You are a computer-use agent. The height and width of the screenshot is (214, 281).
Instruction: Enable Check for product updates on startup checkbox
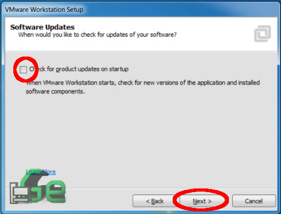pyautogui.click(x=24, y=69)
